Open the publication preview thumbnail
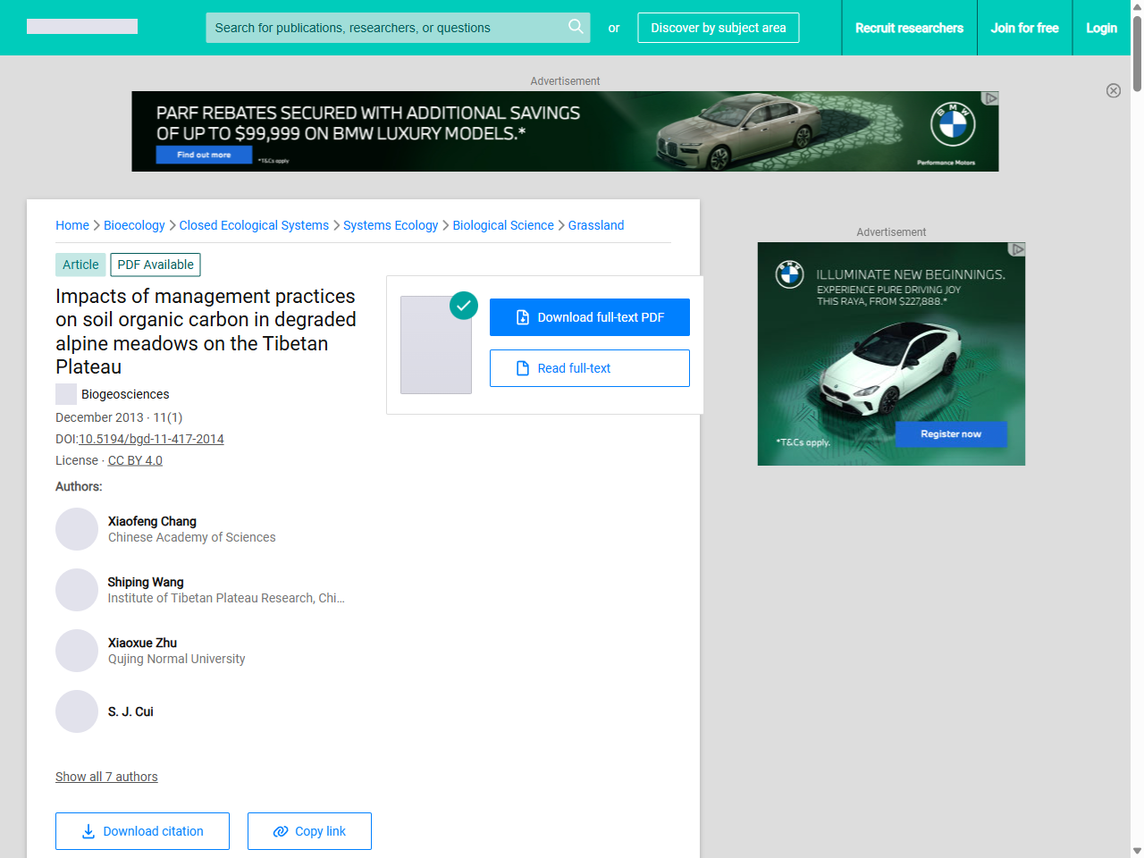Screen dimensions: 1144x858 436,345
